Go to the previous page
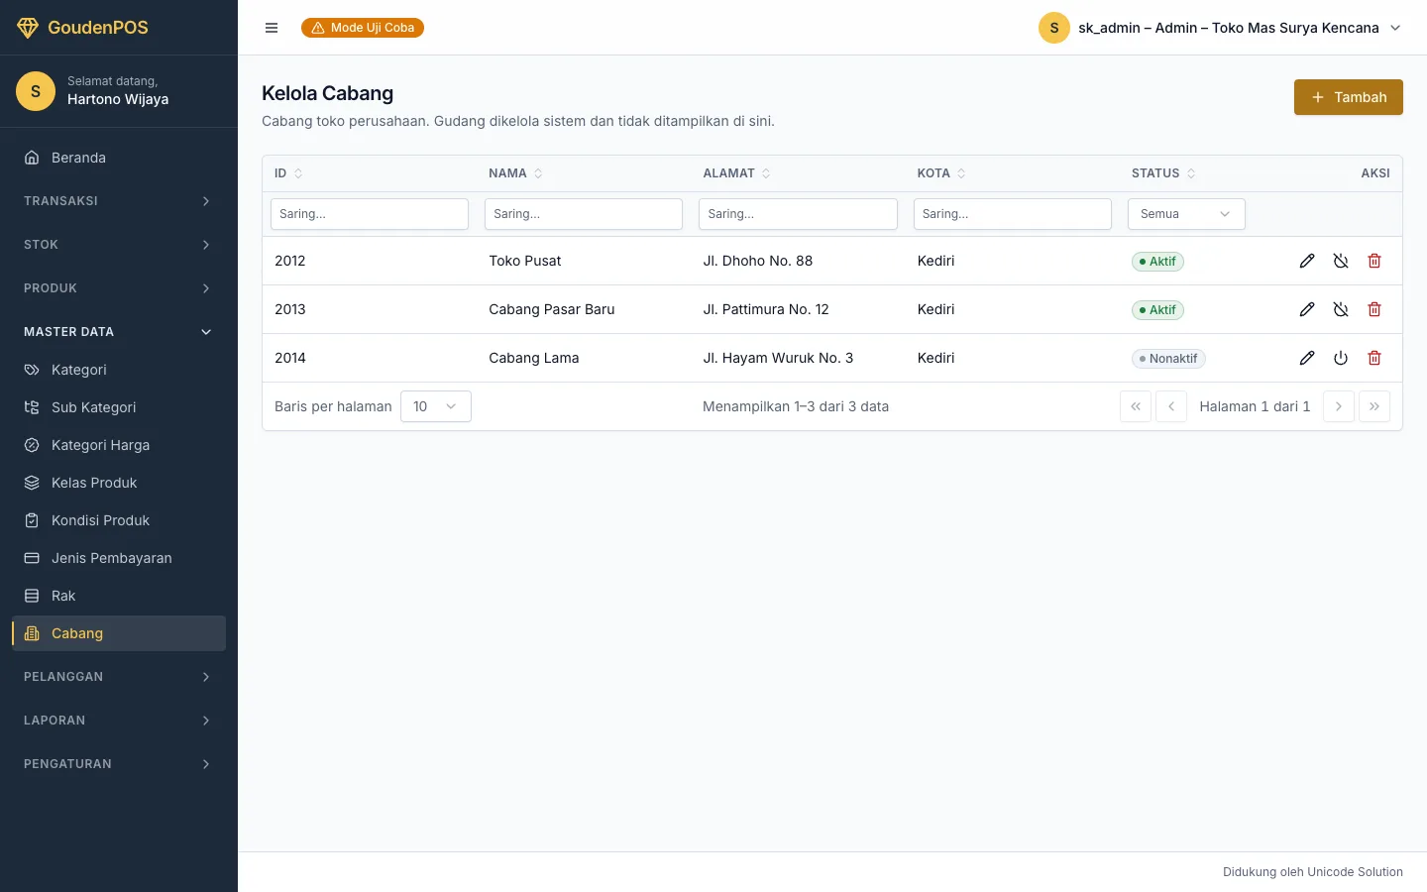1427x892 pixels. [1171, 406]
